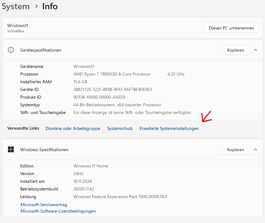The image size is (265, 223).
Task: Click the Installierter RAM label
Action: coord(36,82)
